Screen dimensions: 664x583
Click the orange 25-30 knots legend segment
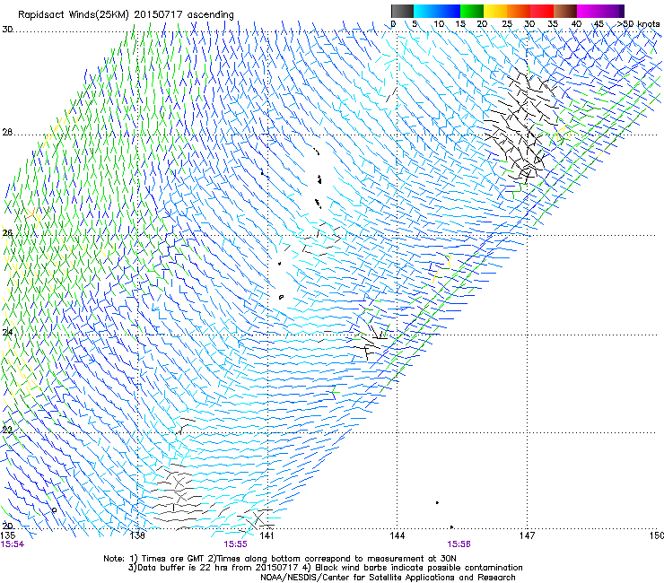click(x=519, y=11)
